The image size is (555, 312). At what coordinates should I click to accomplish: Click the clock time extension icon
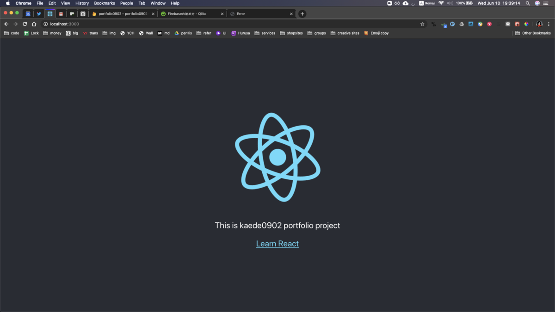[x=434, y=24]
